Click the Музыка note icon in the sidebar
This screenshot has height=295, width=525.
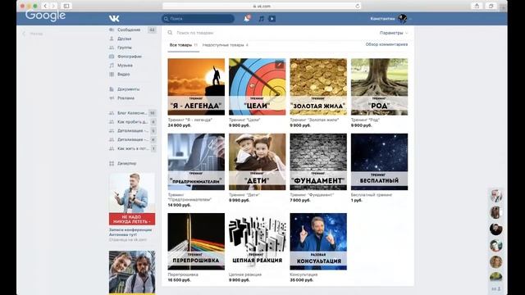point(112,66)
